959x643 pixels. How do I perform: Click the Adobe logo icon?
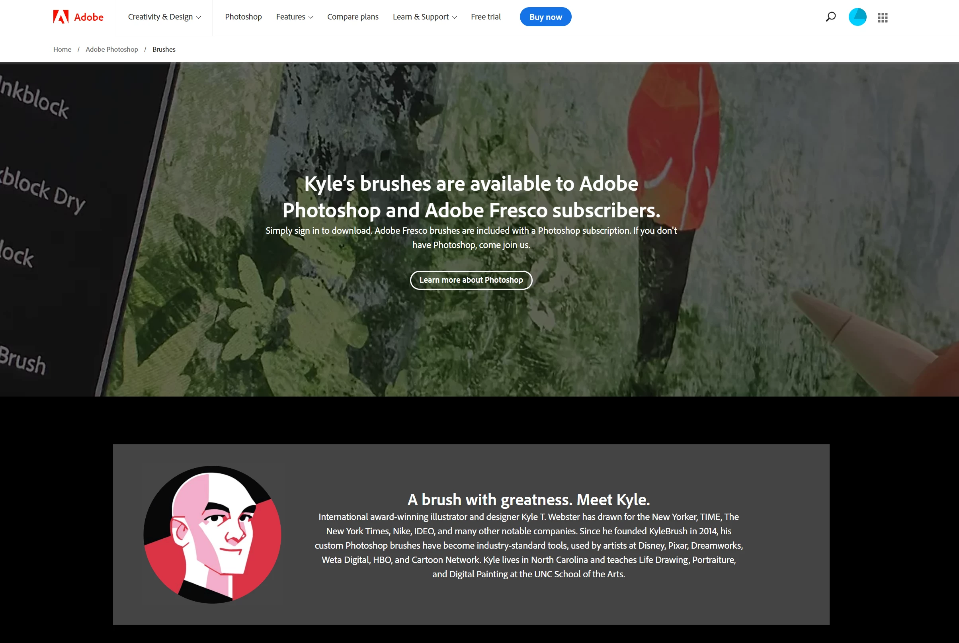pos(61,17)
